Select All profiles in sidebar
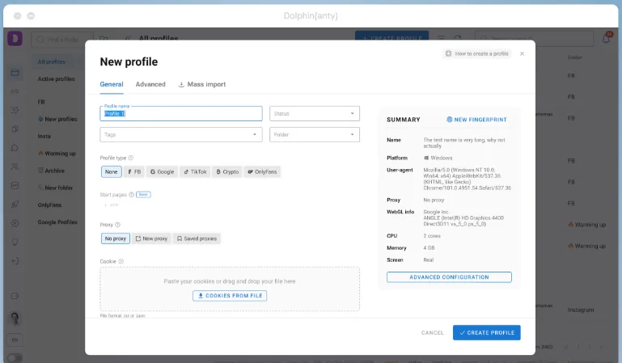The height and width of the screenshot is (363, 622). pyautogui.click(x=52, y=61)
